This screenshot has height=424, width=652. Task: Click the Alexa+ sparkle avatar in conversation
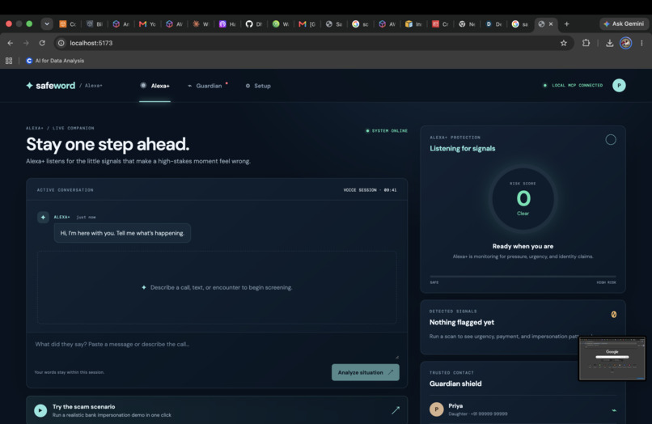pyautogui.click(x=43, y=217)
